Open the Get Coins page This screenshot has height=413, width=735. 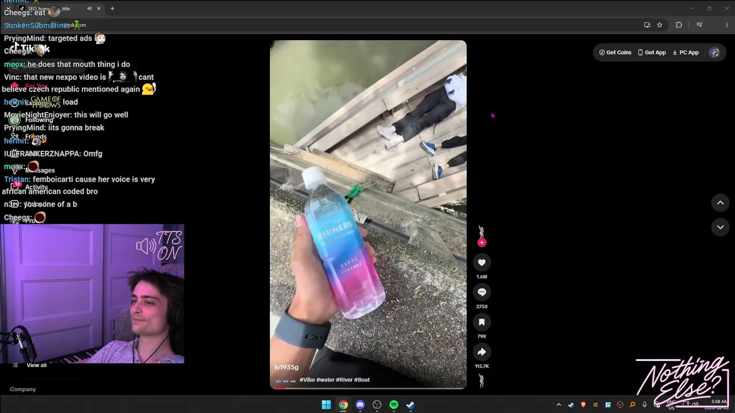615,52
